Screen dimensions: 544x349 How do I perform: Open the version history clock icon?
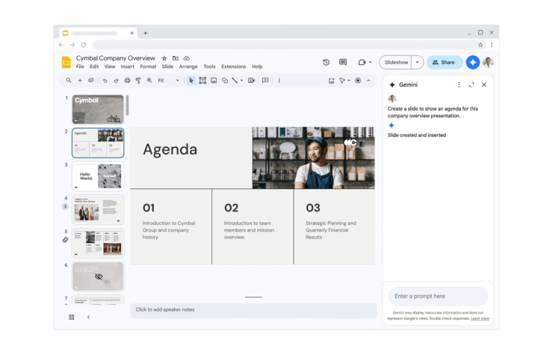click(x=326, y=63)
